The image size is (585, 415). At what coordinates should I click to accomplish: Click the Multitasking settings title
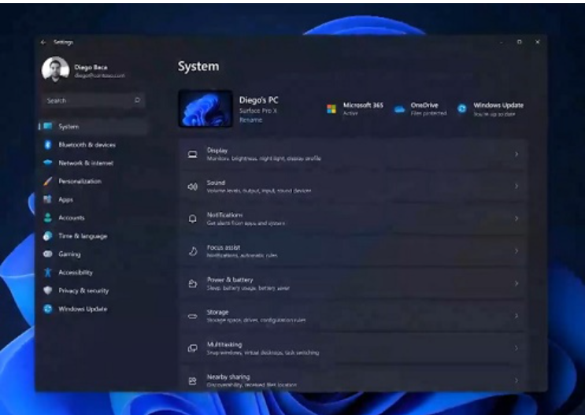click(224, 344)
